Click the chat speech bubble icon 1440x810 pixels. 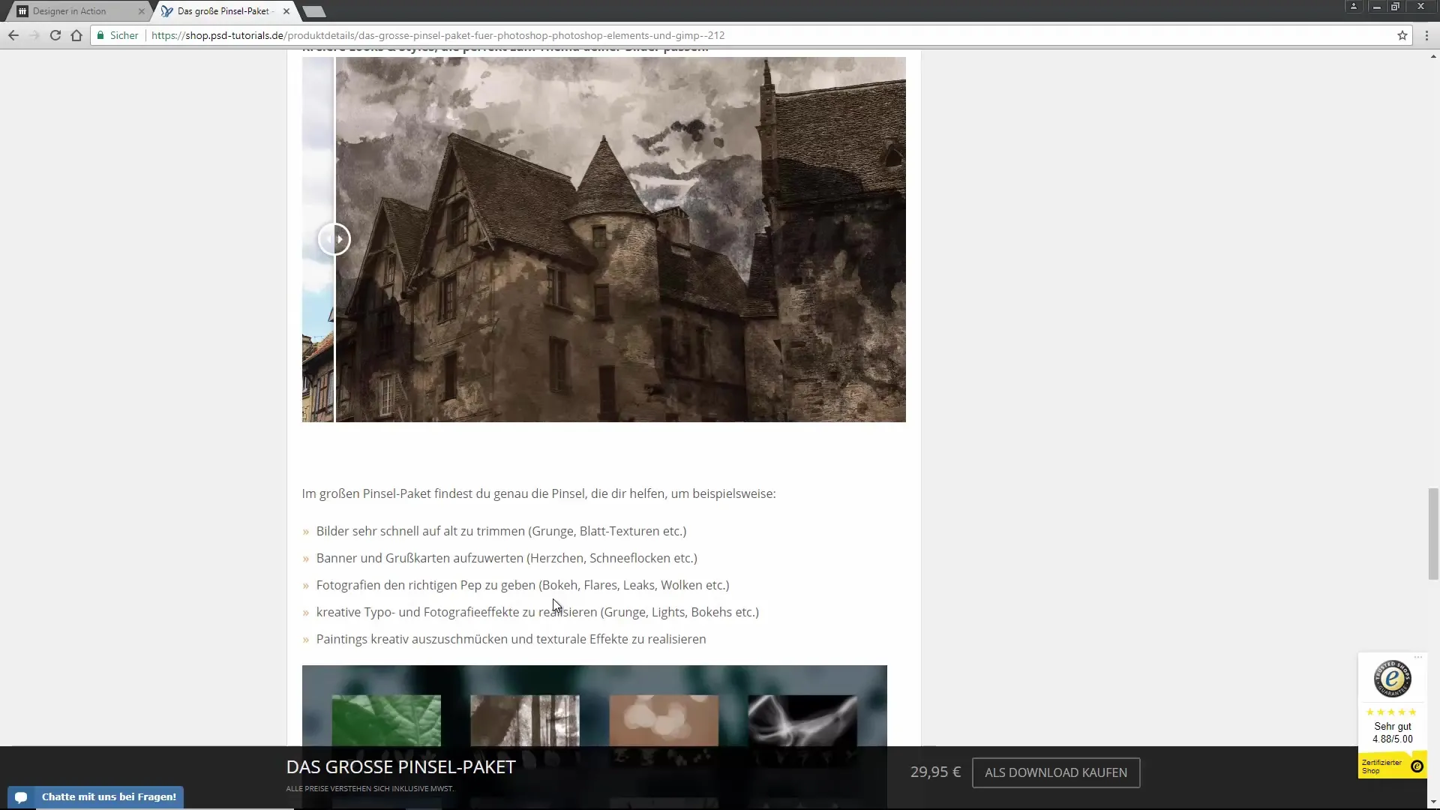[x=21, y=797]
